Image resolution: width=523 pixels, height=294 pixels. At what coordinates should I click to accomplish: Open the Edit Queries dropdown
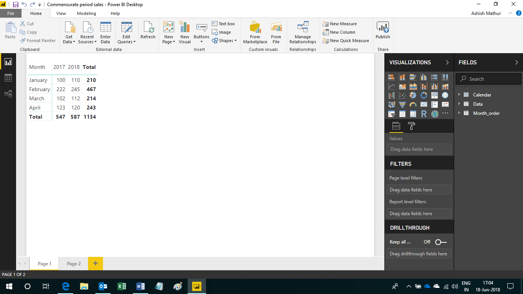coord(126,33)
